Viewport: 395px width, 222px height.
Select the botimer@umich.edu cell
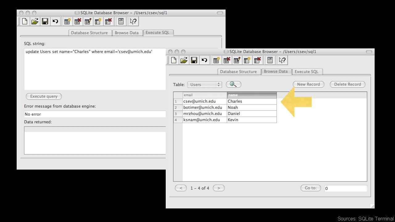(x=205, y=107)
